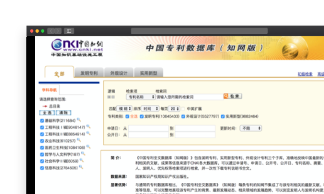Uncheck the 农业科技 checkbox

[42, 141]
